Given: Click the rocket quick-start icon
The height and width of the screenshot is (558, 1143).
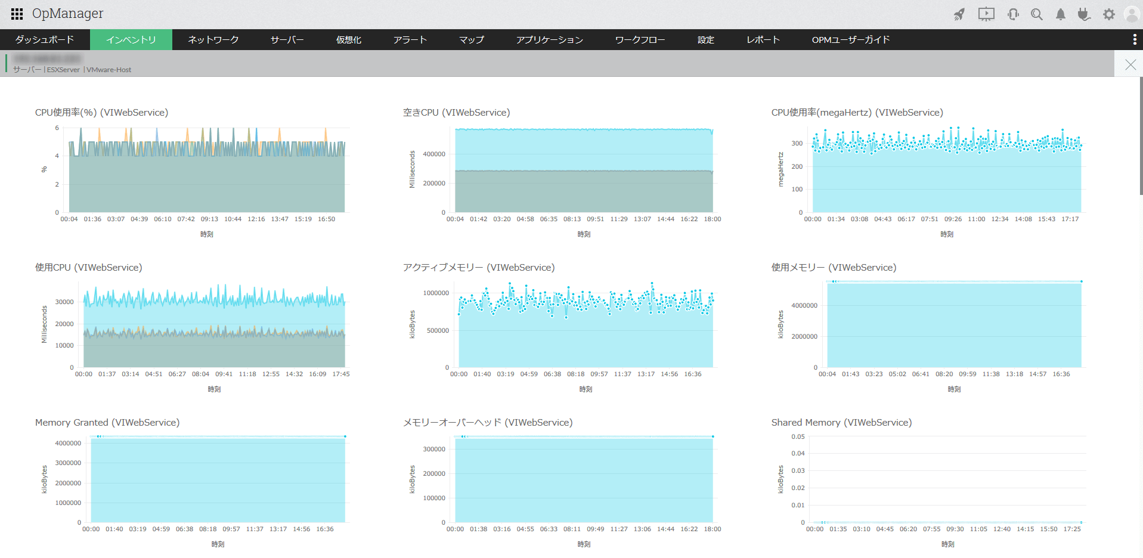Looking at the screenshot, I should point(959,14).
